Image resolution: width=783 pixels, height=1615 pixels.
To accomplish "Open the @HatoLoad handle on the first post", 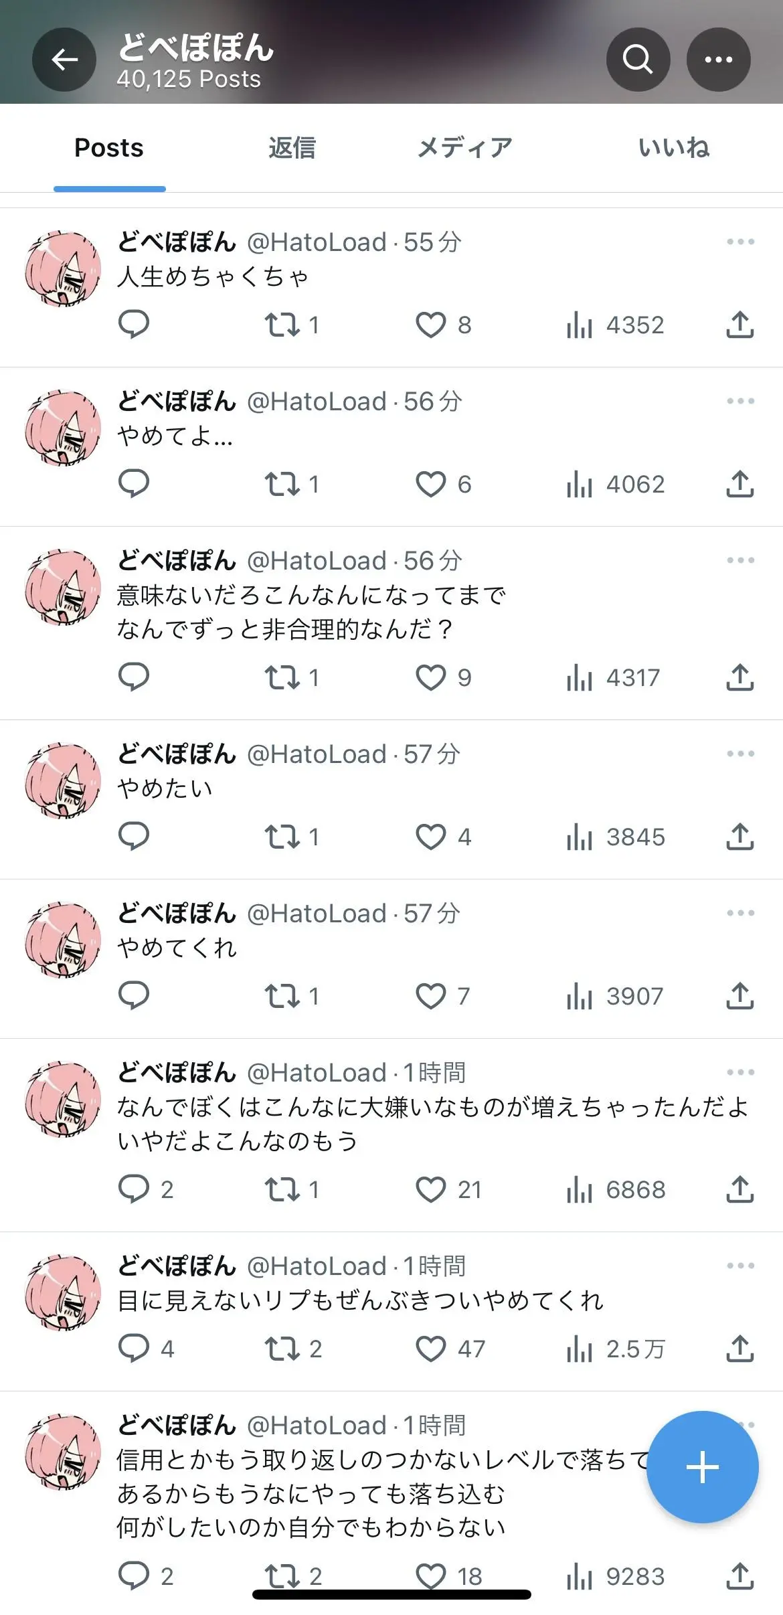I will (317, 242).
